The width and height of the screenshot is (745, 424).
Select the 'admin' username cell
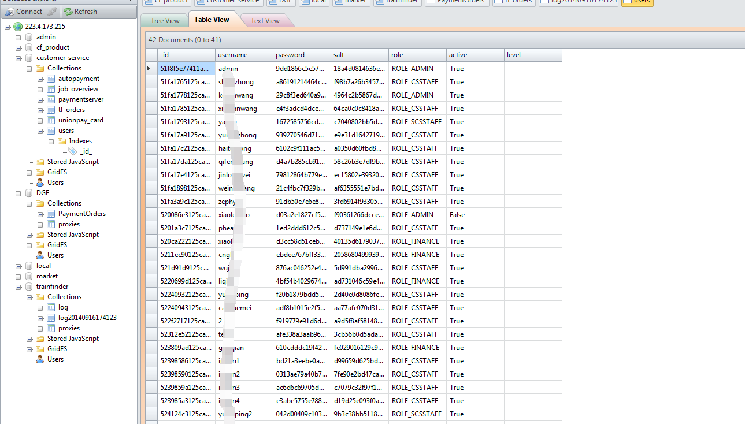tap(244, 68)
